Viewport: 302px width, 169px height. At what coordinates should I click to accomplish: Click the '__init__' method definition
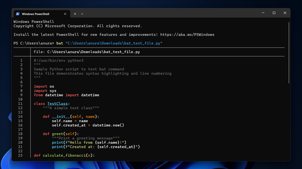tap(71, 116)
